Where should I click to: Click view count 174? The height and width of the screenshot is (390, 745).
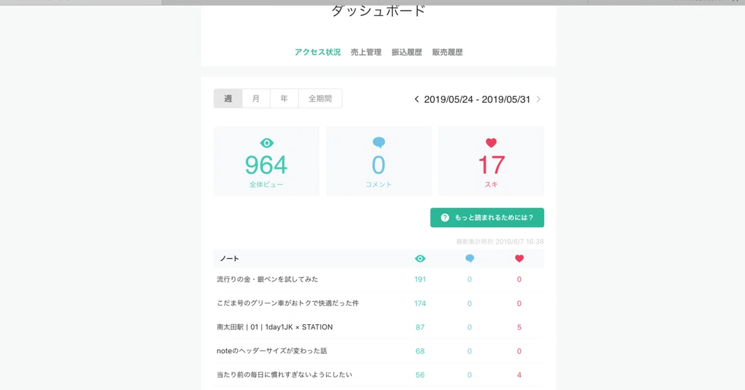tap(420, 303)
